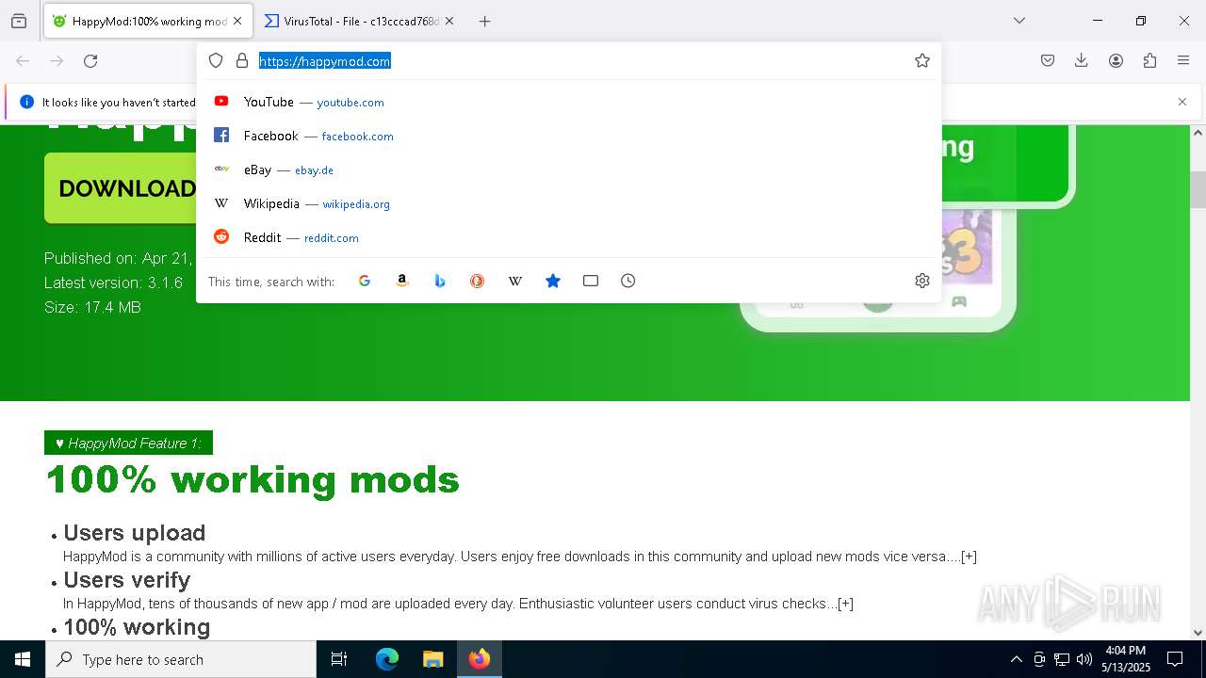1206x678 pixels.
Task: Click the taskbar search box
Action: click(181, 659)
